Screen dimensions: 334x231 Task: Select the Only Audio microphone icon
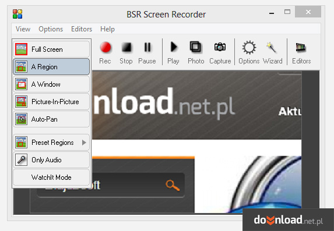tap(21, 160)
